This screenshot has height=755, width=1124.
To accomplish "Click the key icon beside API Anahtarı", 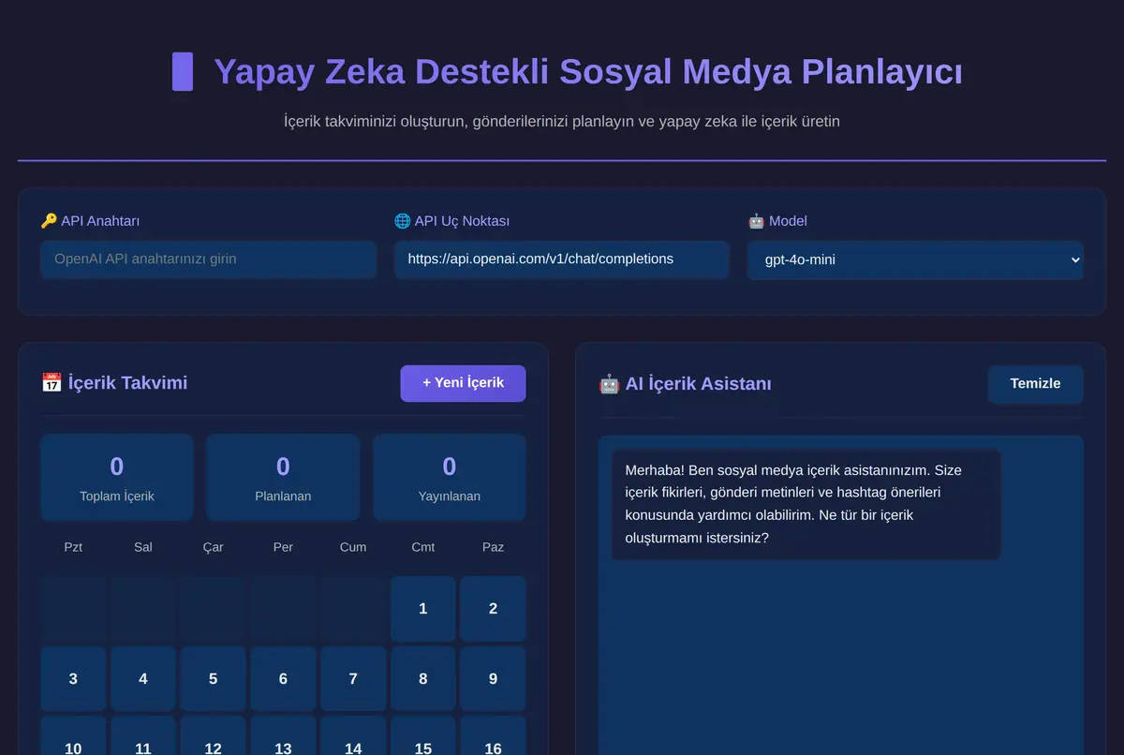I will pyautogui.click(x=49, y=221).
